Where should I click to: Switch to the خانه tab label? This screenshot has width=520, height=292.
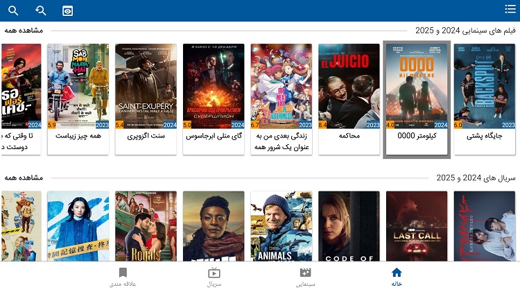coord(397,284)
